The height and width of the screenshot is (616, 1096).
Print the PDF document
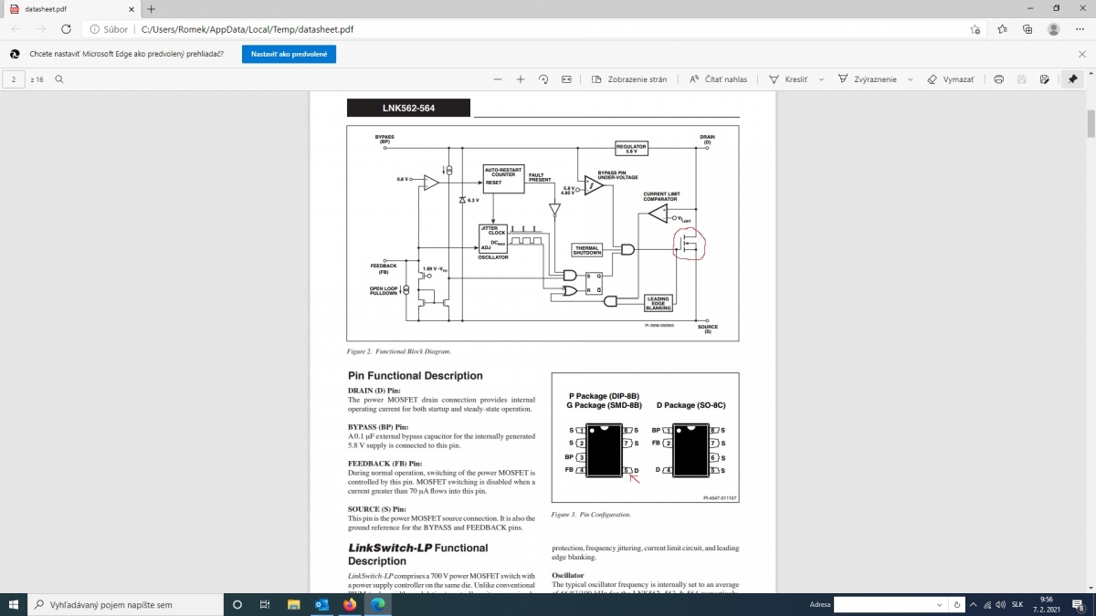(x=999, y=79)
